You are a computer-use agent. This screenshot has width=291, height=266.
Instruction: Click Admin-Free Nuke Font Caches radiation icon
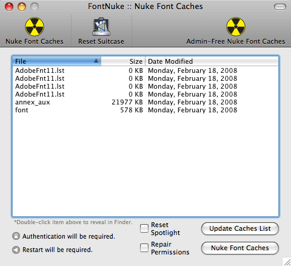coord(236,27)
